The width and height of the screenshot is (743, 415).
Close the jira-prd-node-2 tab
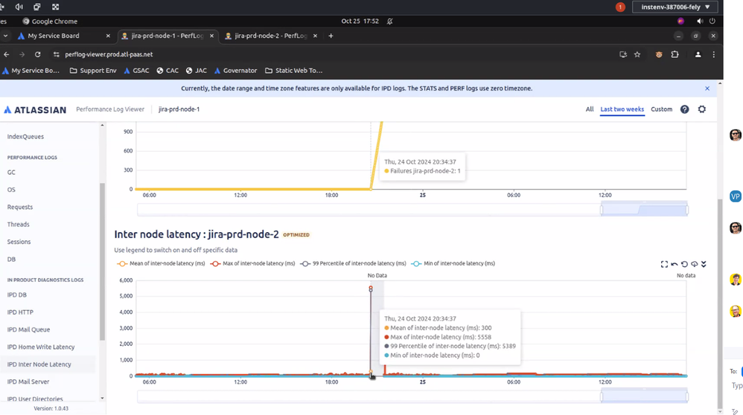pyautogui.click(x=315, y=36)
